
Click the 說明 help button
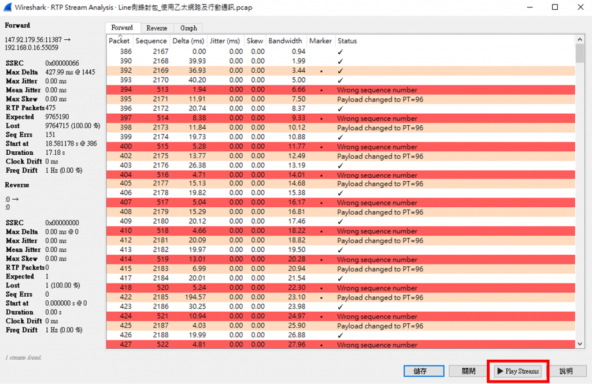(566, 371)
